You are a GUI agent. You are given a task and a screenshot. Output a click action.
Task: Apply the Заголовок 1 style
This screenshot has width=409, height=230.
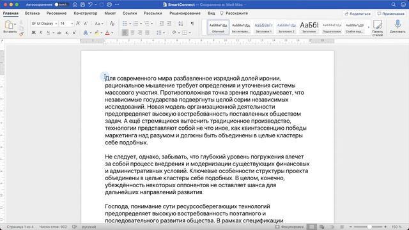tap(263, 27)
